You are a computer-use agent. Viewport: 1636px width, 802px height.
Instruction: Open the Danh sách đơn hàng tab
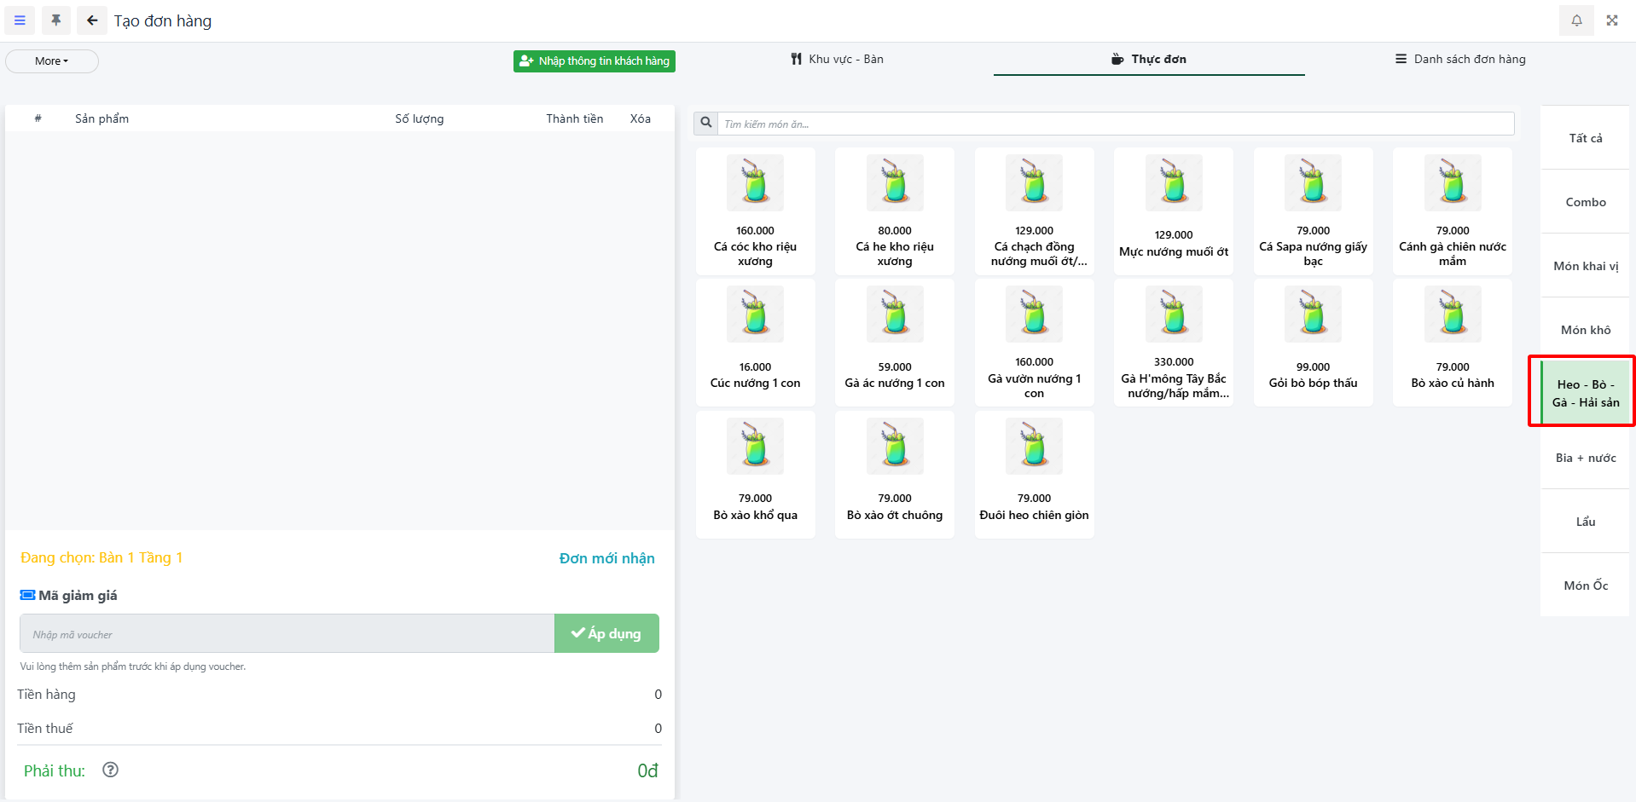point(1460,60)
